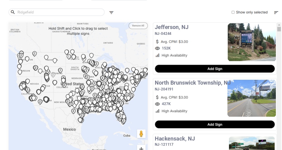Add the Jefferson, NJ sign
Image resolution: width=282 pixels, height=150 pixels.
coord(215,69)
